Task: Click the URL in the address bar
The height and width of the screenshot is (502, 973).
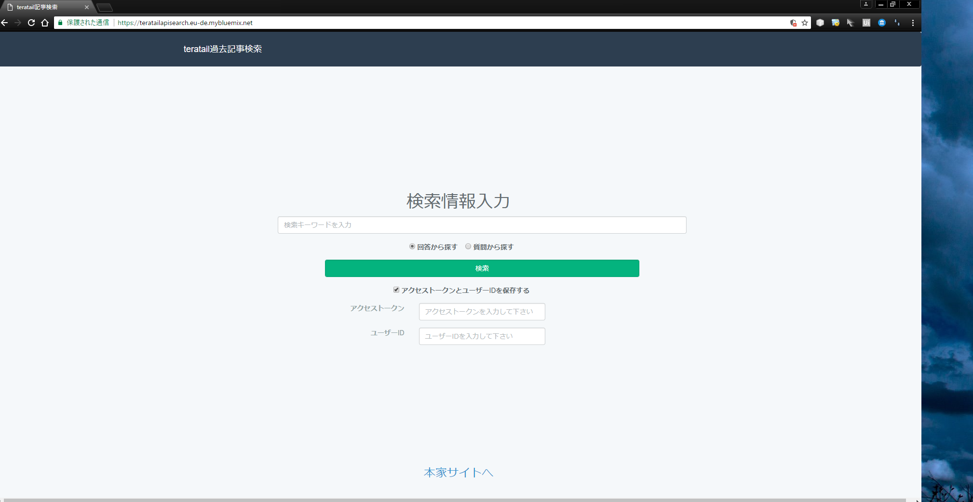Action: (x=185, y=23)
